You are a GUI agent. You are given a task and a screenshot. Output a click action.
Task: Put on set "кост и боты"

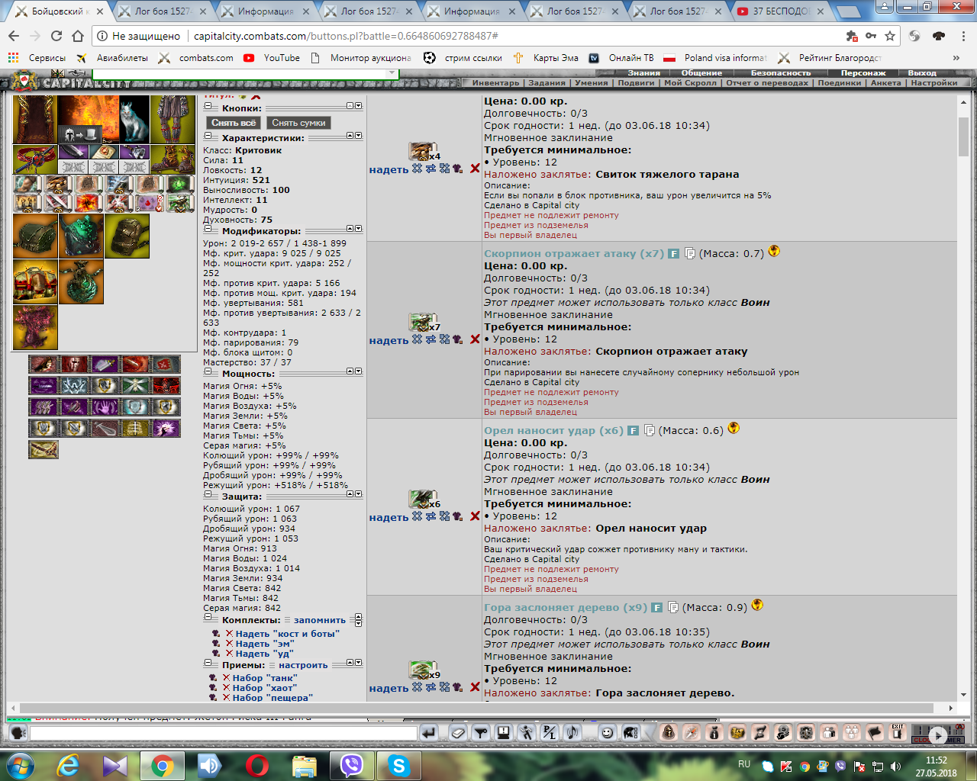(287, 634)
